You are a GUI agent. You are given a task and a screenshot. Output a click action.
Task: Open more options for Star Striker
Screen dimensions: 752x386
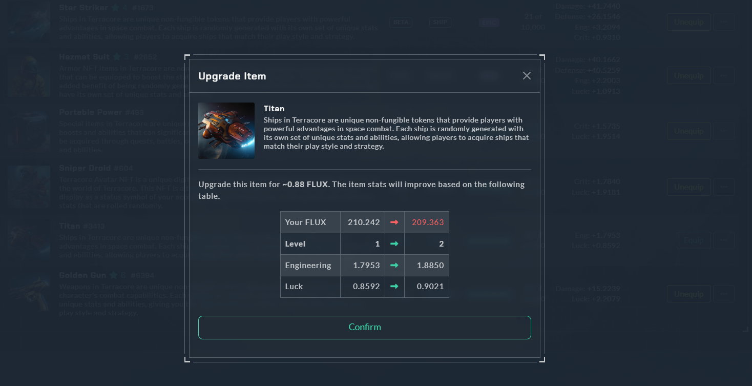(724, 22)
